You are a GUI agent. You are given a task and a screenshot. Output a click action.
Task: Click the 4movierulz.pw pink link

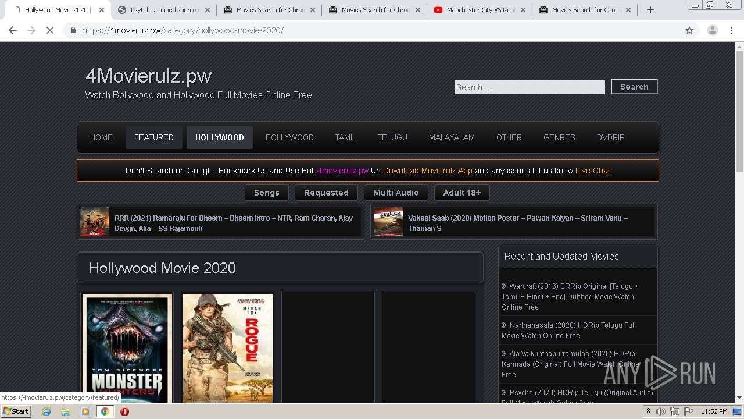pyautogui.click(x=343, y=171)
